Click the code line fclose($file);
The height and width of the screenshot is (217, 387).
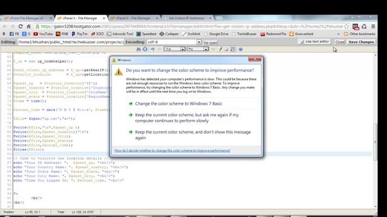click(x=28, y=149)
